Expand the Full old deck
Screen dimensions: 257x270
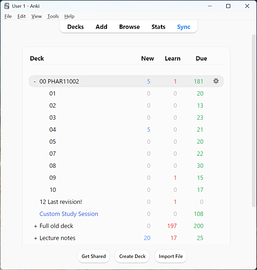click(x=36, y=226)
